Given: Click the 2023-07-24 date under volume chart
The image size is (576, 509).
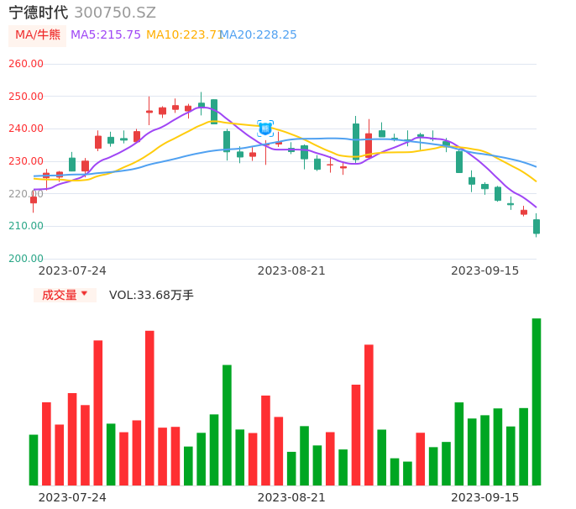Looking at the screenshot, I should pyautogui.click(x=72, y=498).
